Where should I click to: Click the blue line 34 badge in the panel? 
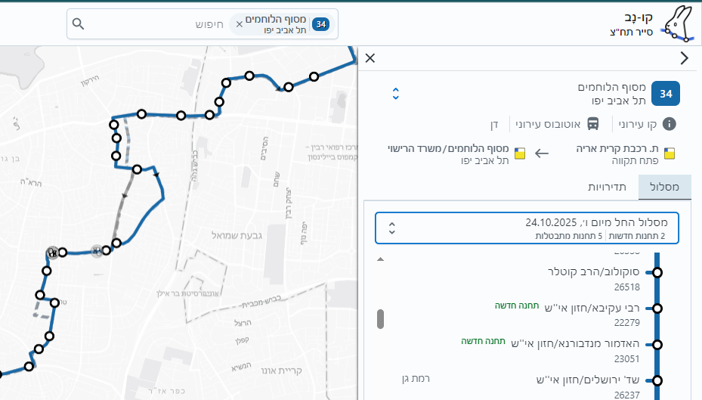pyautogui.click(x=666, y=94)
